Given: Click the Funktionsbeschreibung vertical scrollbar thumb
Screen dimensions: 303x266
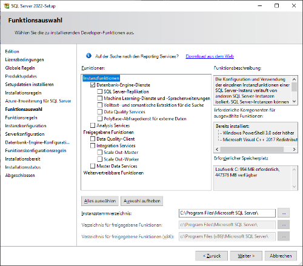Looking at the screenshot, I should pos(294,87).
